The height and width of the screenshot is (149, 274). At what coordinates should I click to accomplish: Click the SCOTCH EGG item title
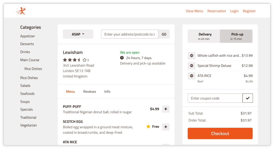pos(73,121)
